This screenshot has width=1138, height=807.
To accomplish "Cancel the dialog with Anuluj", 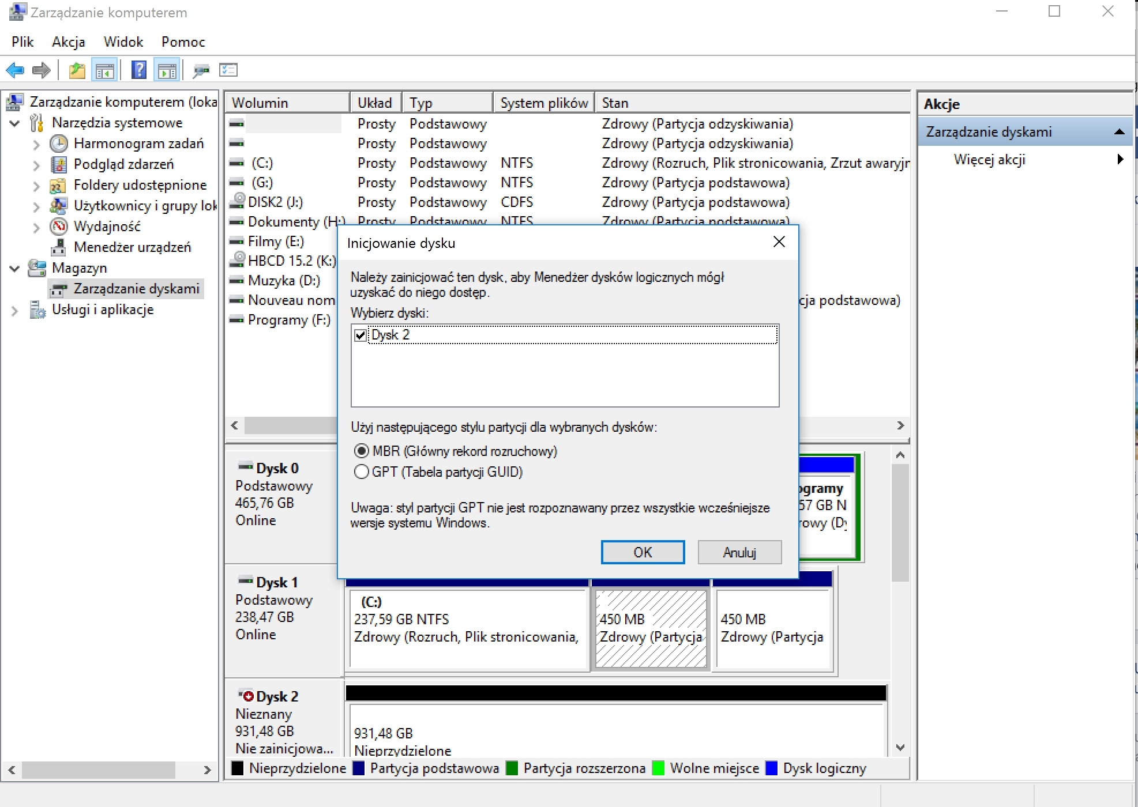I will [x=739, y=552].
